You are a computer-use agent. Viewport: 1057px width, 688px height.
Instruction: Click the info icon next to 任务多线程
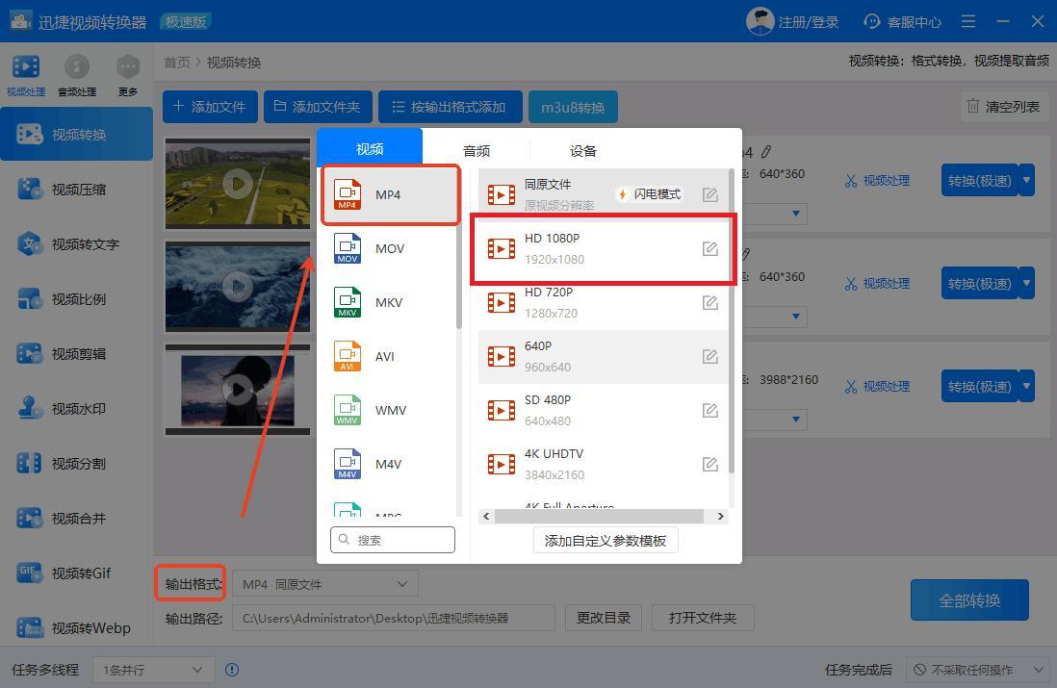tap(231, 670)
